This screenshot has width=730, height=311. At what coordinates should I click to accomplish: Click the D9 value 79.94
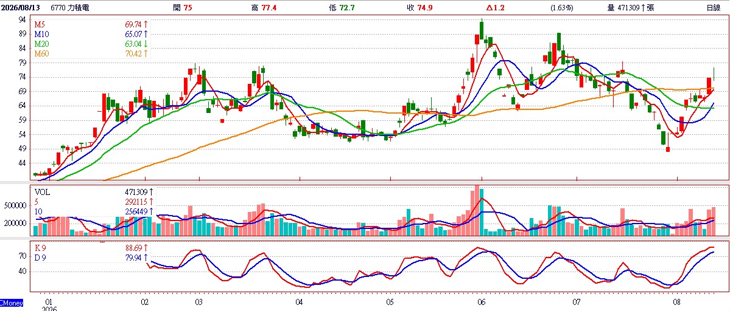point(133,258)
